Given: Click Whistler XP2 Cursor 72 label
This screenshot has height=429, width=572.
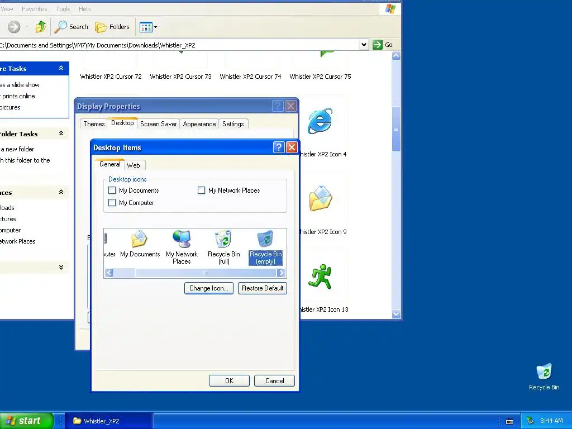Looking at the screenshot, I should point(111,77).
